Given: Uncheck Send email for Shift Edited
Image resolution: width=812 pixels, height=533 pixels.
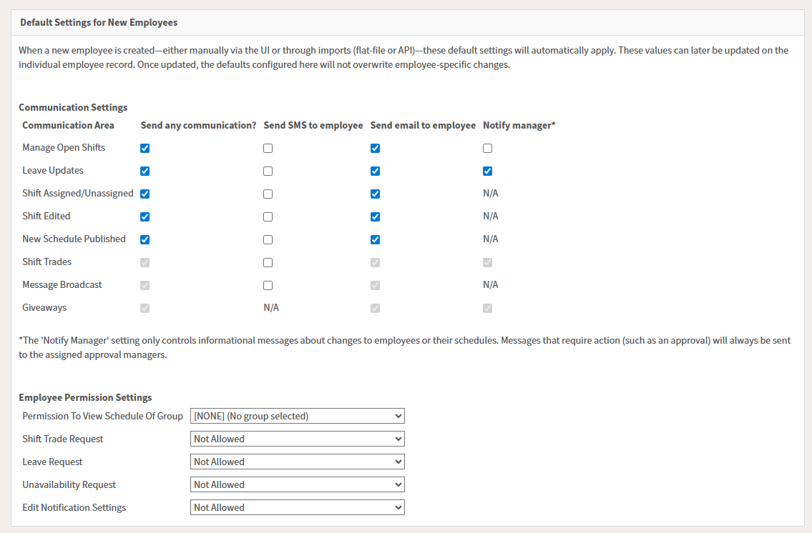Looking at the screenshot, I should [x=375, y=217].
